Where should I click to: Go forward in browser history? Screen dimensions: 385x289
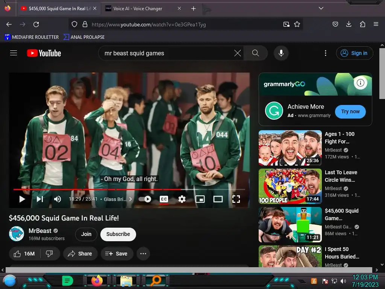[23, 24]
